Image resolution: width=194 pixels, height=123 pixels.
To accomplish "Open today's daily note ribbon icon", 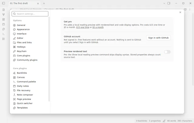I will click(4, 24).
